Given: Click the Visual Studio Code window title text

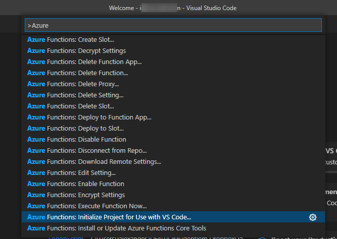Looking at the screenshot, I should (x=173, y=8).
